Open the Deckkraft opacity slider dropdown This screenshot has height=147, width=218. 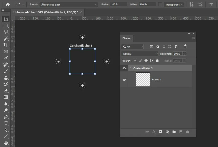point(184,54)
